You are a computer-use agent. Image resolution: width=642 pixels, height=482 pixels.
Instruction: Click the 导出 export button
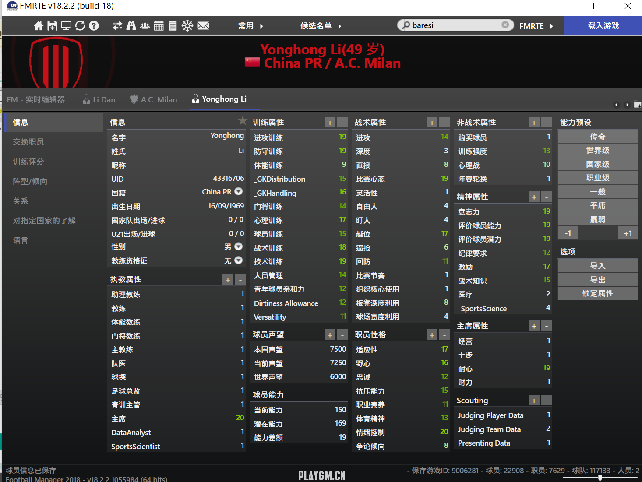[x=598, y=280]
